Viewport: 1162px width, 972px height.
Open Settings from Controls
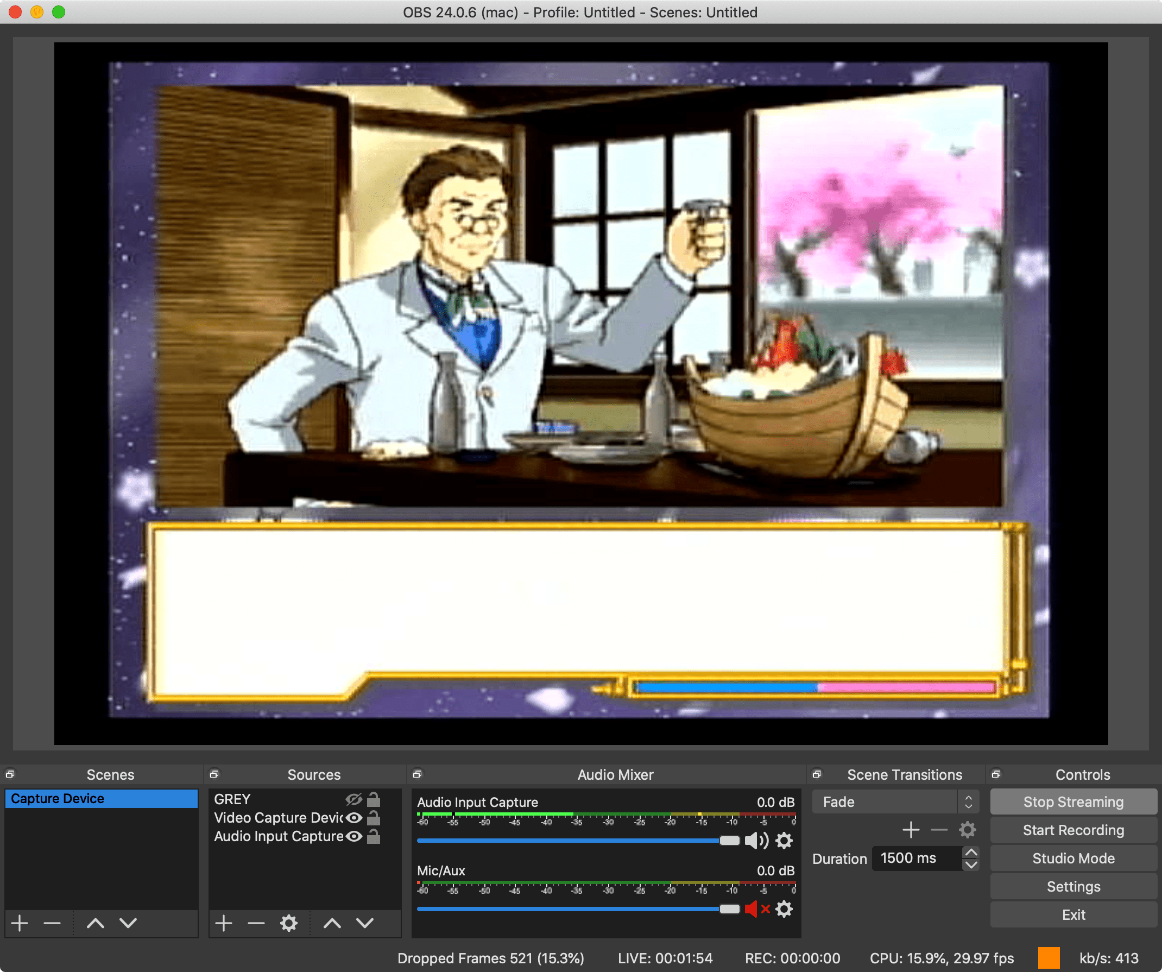[1073, 887]
